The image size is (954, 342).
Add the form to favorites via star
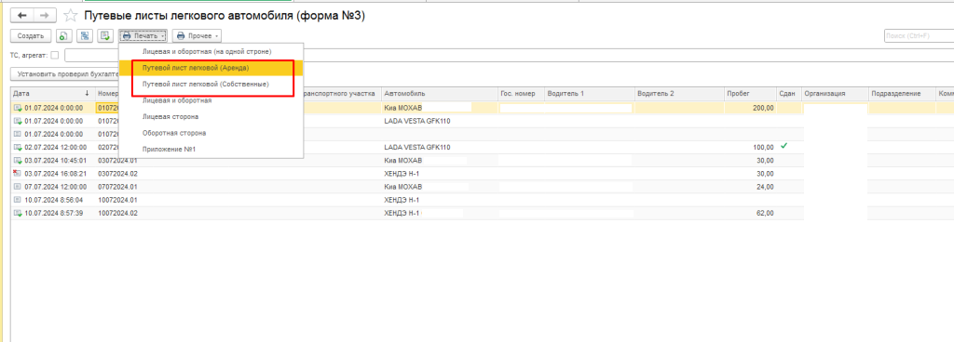(71, 16)
